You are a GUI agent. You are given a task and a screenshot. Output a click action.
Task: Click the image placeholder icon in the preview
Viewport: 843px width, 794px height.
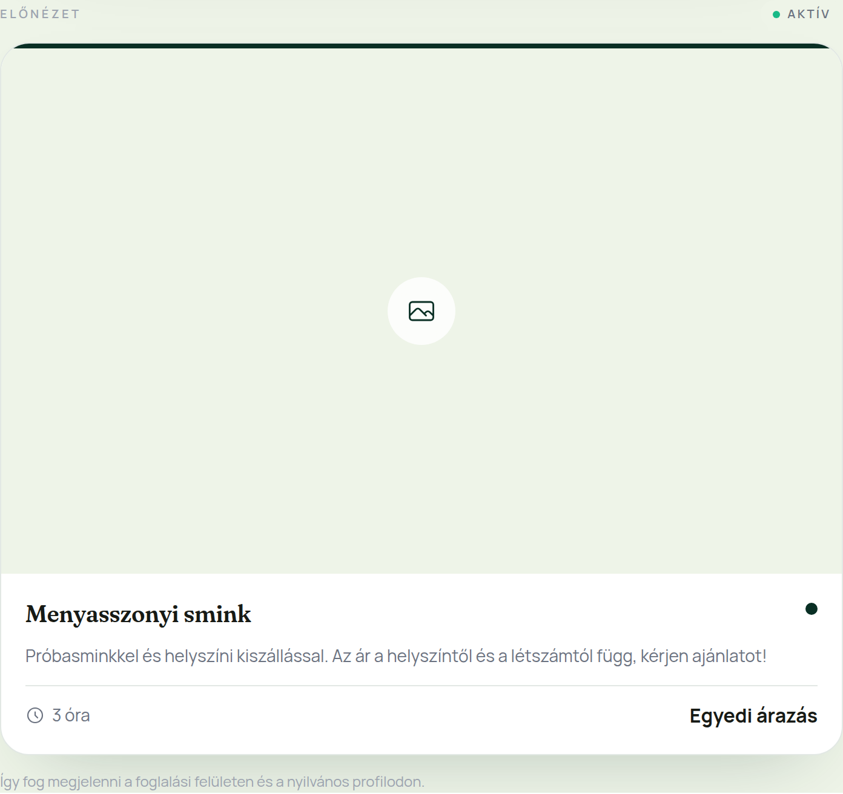click(x=421, y=311)
